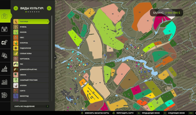Viewport: 196px width, 115px height.
Task: Click Предыдущее меню in the bottom bar
Action: [151, 113]
